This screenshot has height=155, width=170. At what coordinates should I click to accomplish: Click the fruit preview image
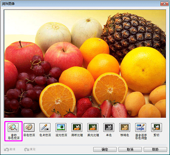click(x=85, y=64)
